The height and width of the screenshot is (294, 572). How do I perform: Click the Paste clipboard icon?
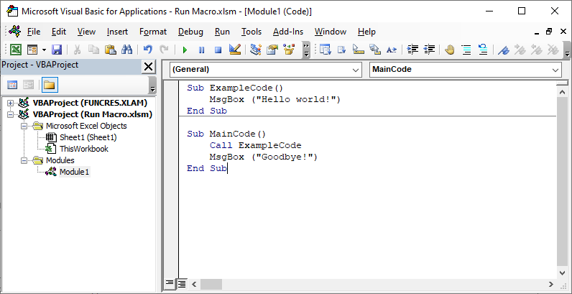pyautogui.click(x=110, y=50)
